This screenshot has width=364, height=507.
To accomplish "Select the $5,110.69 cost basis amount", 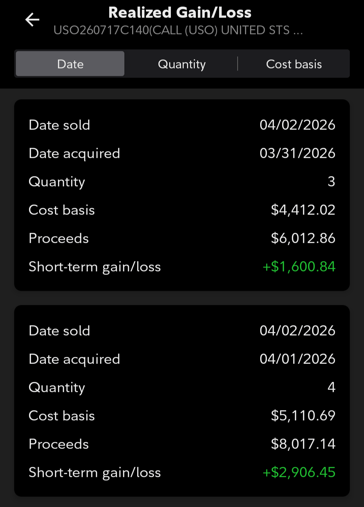I will pos(303,416).
